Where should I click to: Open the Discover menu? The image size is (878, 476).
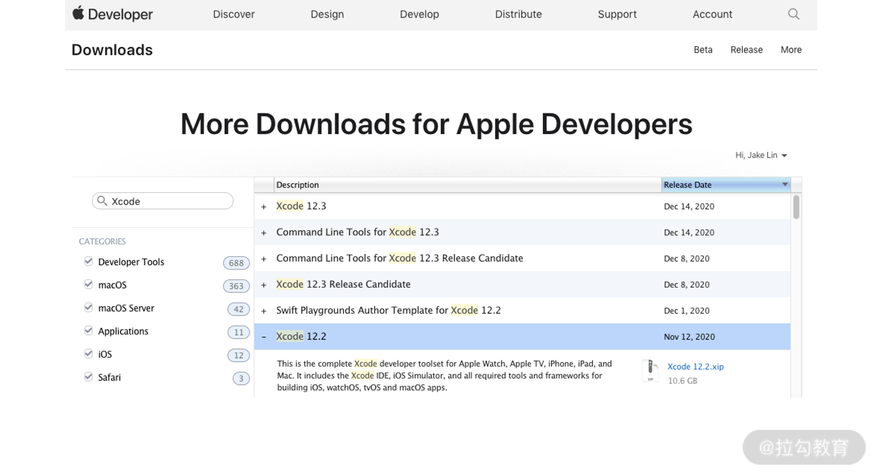pos(234,14)
